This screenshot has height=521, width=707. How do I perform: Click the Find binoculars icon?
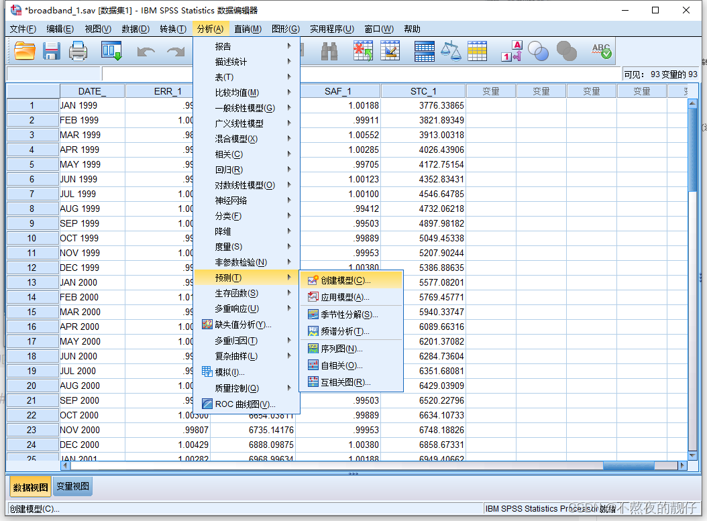click(329, 51)
